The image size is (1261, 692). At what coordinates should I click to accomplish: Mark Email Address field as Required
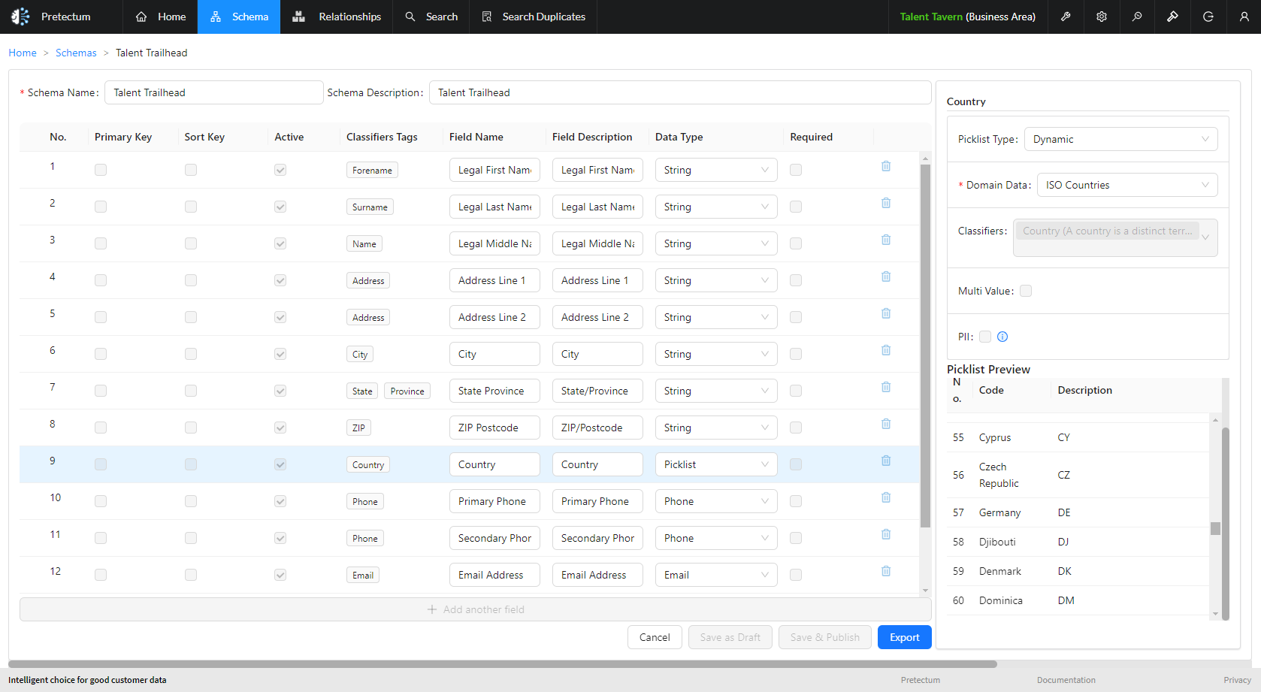coord(796,575)
